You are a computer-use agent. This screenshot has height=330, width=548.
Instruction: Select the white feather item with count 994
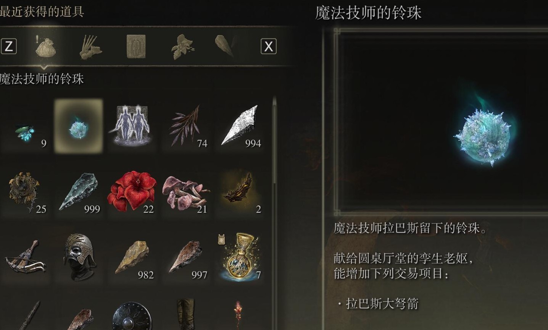(x=240, y=126)
